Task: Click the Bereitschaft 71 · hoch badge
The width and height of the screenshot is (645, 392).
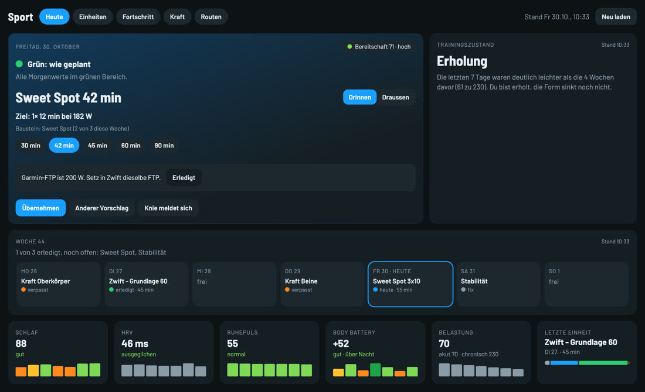Action: [x=379, y=47]
